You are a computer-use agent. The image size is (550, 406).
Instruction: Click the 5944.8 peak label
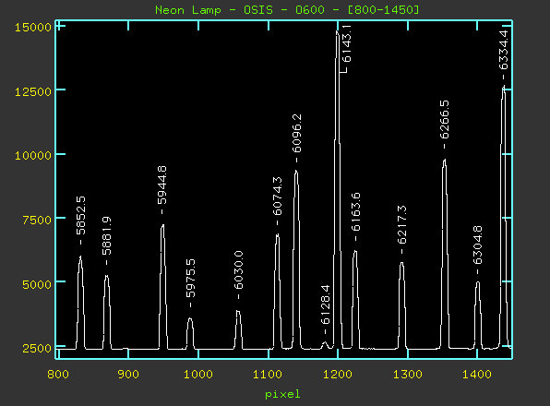point(161,185)
